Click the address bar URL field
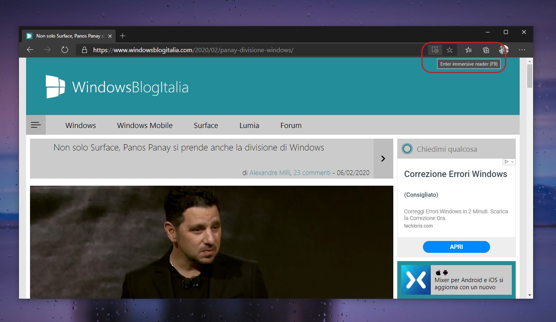This screenshot has width=556, height=322. click(253, 50)
